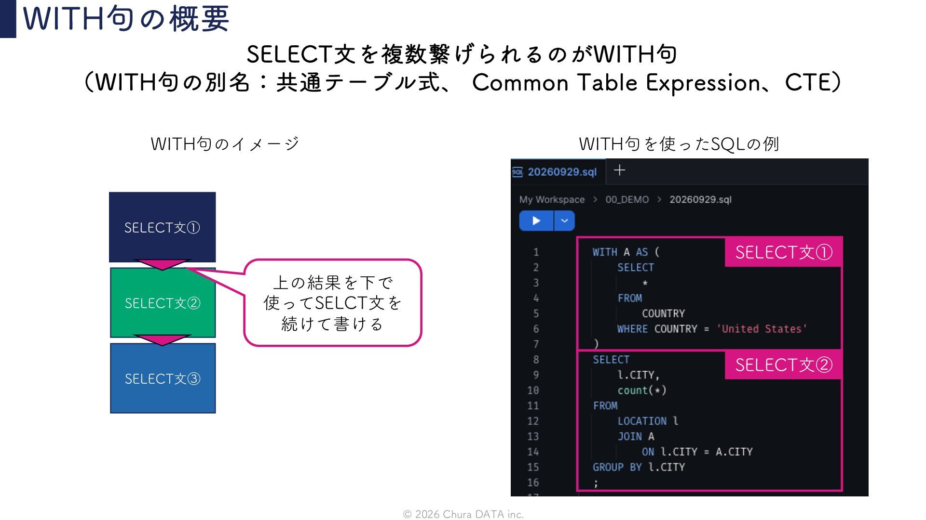The width and height of the screenshot is (926, 520).
Task: Click the pink SELECT文① label in editor
Action: coord(784,252)
